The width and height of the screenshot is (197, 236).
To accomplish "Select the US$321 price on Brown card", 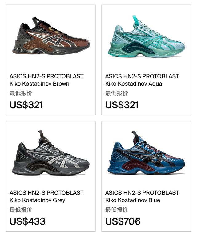I will point(26,105).
